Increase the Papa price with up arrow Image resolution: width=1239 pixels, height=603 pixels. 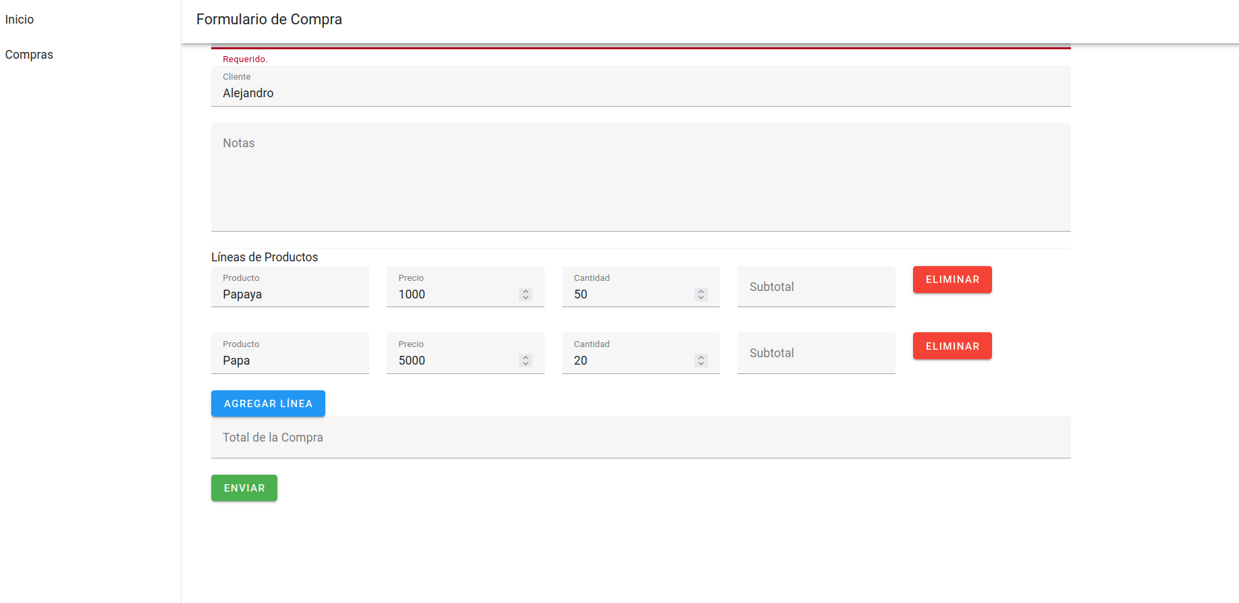(x=526, y=357)
